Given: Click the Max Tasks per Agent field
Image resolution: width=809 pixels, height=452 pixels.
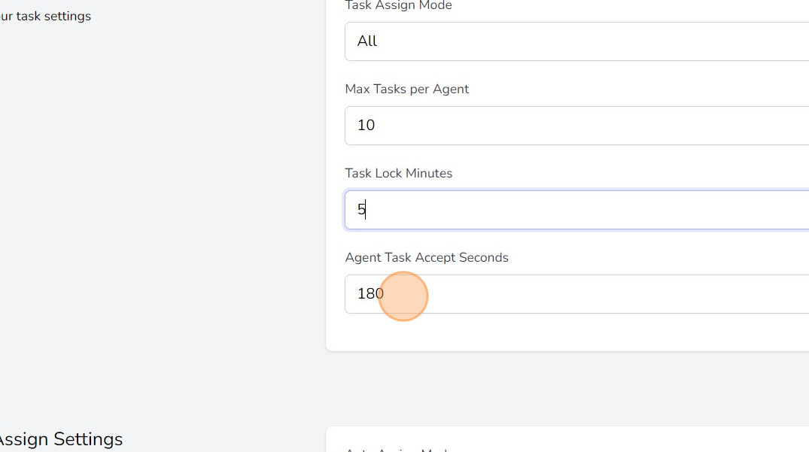Looking at the screenshot, I should tap(576, 126).
